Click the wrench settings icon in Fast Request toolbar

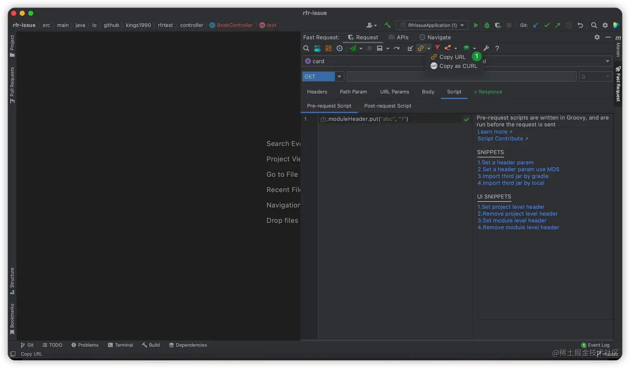[x=486, y=48]
